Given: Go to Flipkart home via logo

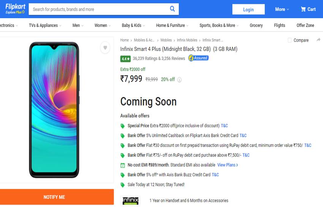Looking at the screenshot, I should click(15, 9).
